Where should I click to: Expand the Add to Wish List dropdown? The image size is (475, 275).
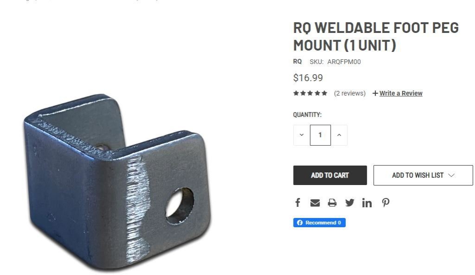[x=423, y=175]
